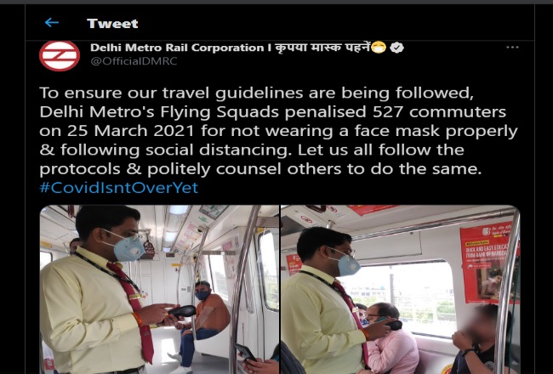This screenshot has height=374, width=553.
Task: Click the man in pink shirt on phone
Action: pos(390,338)
